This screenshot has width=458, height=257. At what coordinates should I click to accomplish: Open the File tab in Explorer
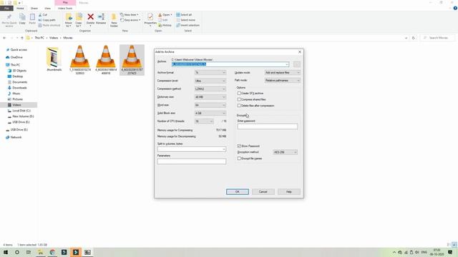click(6, 8)
